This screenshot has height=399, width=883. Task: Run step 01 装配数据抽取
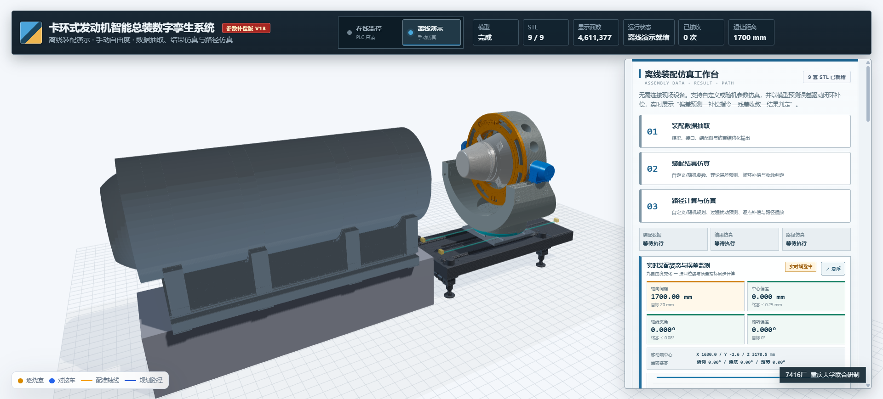(745, 131)
